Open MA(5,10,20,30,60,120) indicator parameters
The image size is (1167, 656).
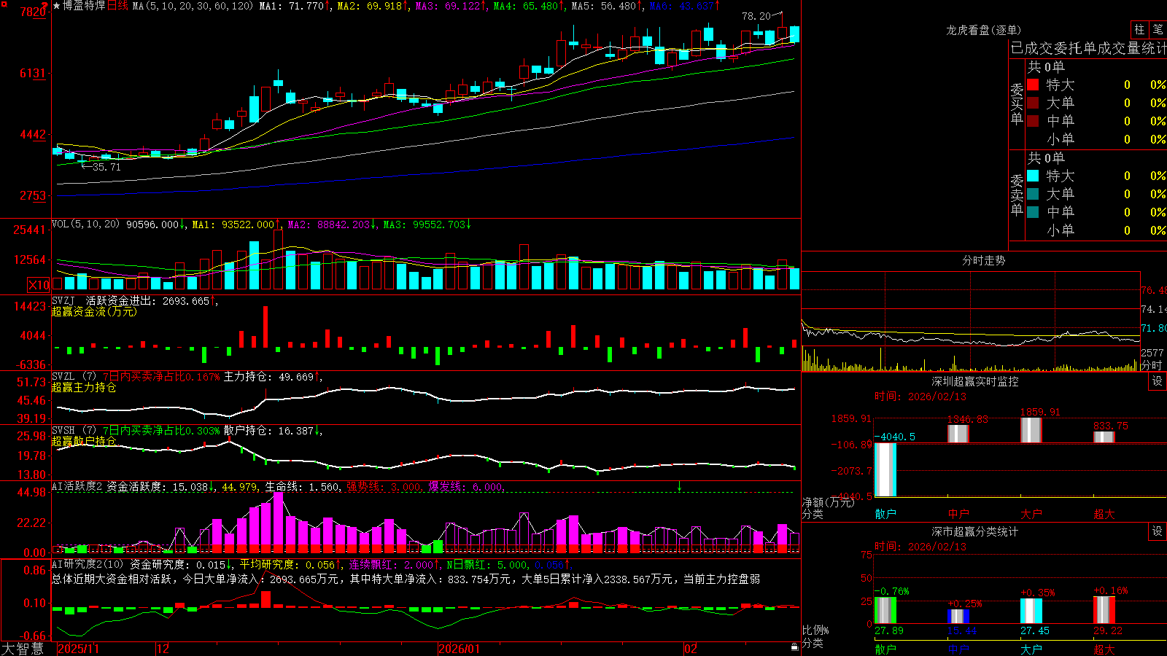[193, 6]
